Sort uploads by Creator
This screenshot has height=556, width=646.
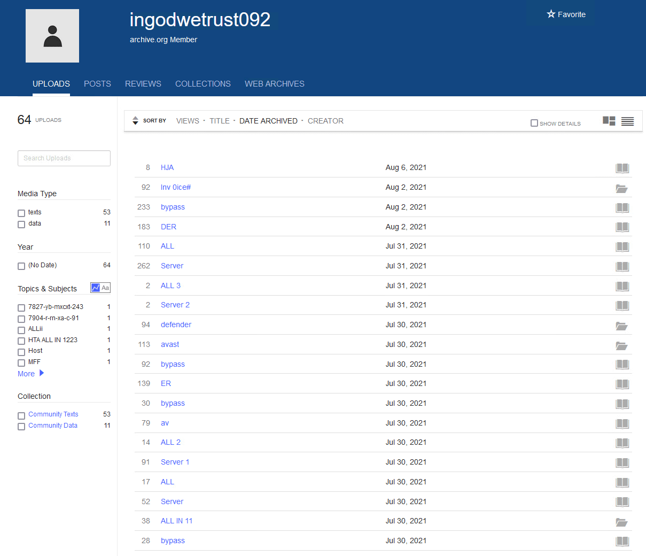(325, 121)
